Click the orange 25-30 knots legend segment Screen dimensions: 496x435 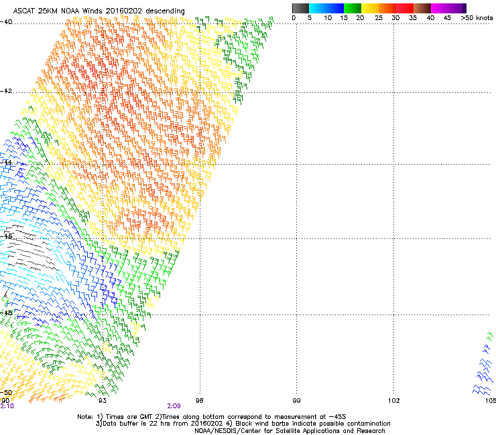point(387,8)
